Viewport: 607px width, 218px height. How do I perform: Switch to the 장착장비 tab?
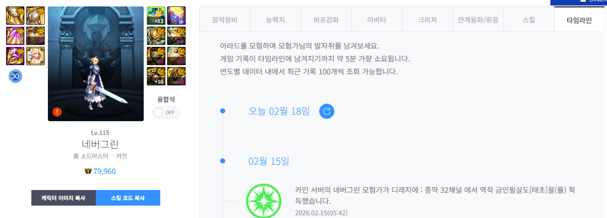coord(225,20)
